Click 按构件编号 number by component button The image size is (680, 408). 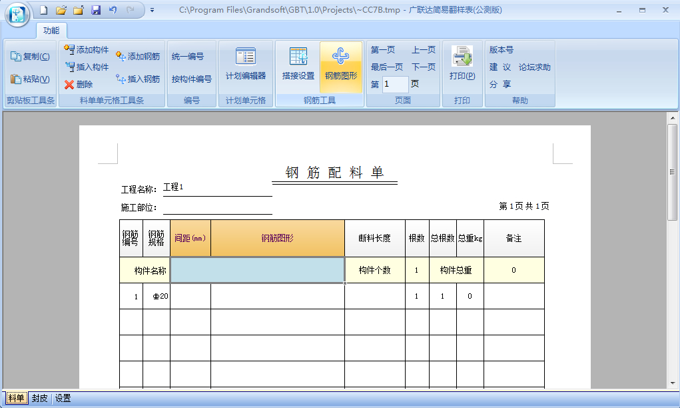(x=192, y=79)
